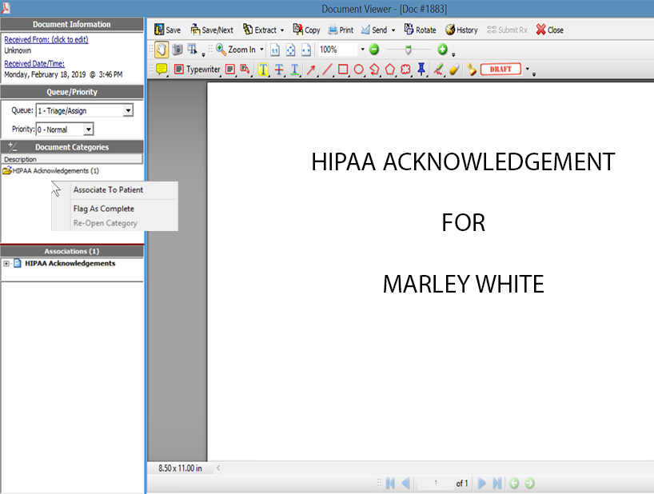Select Flag As Complete menu option
The image size is (654, 494).
(103, 209)
